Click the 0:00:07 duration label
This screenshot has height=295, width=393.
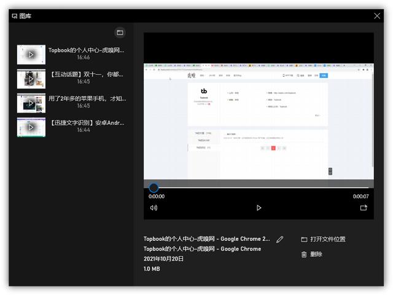pyautogui.click(x=360, y=197)
